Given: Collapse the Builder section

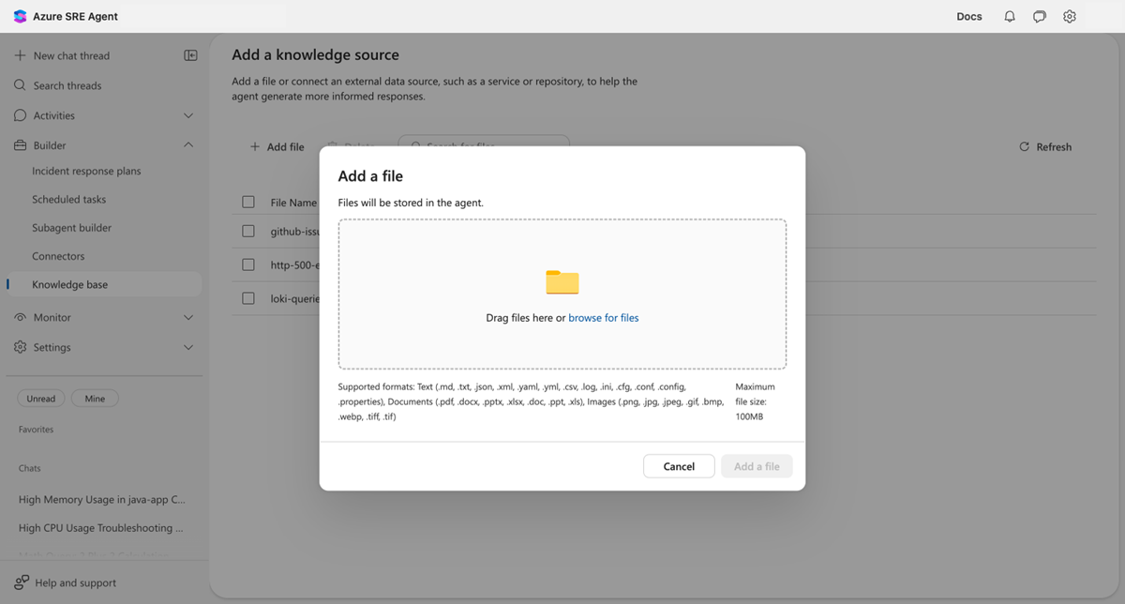Looking at the screenshot, I should tap(187, 144).
